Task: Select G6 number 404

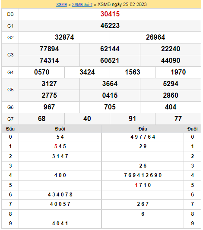Action: 171,107
